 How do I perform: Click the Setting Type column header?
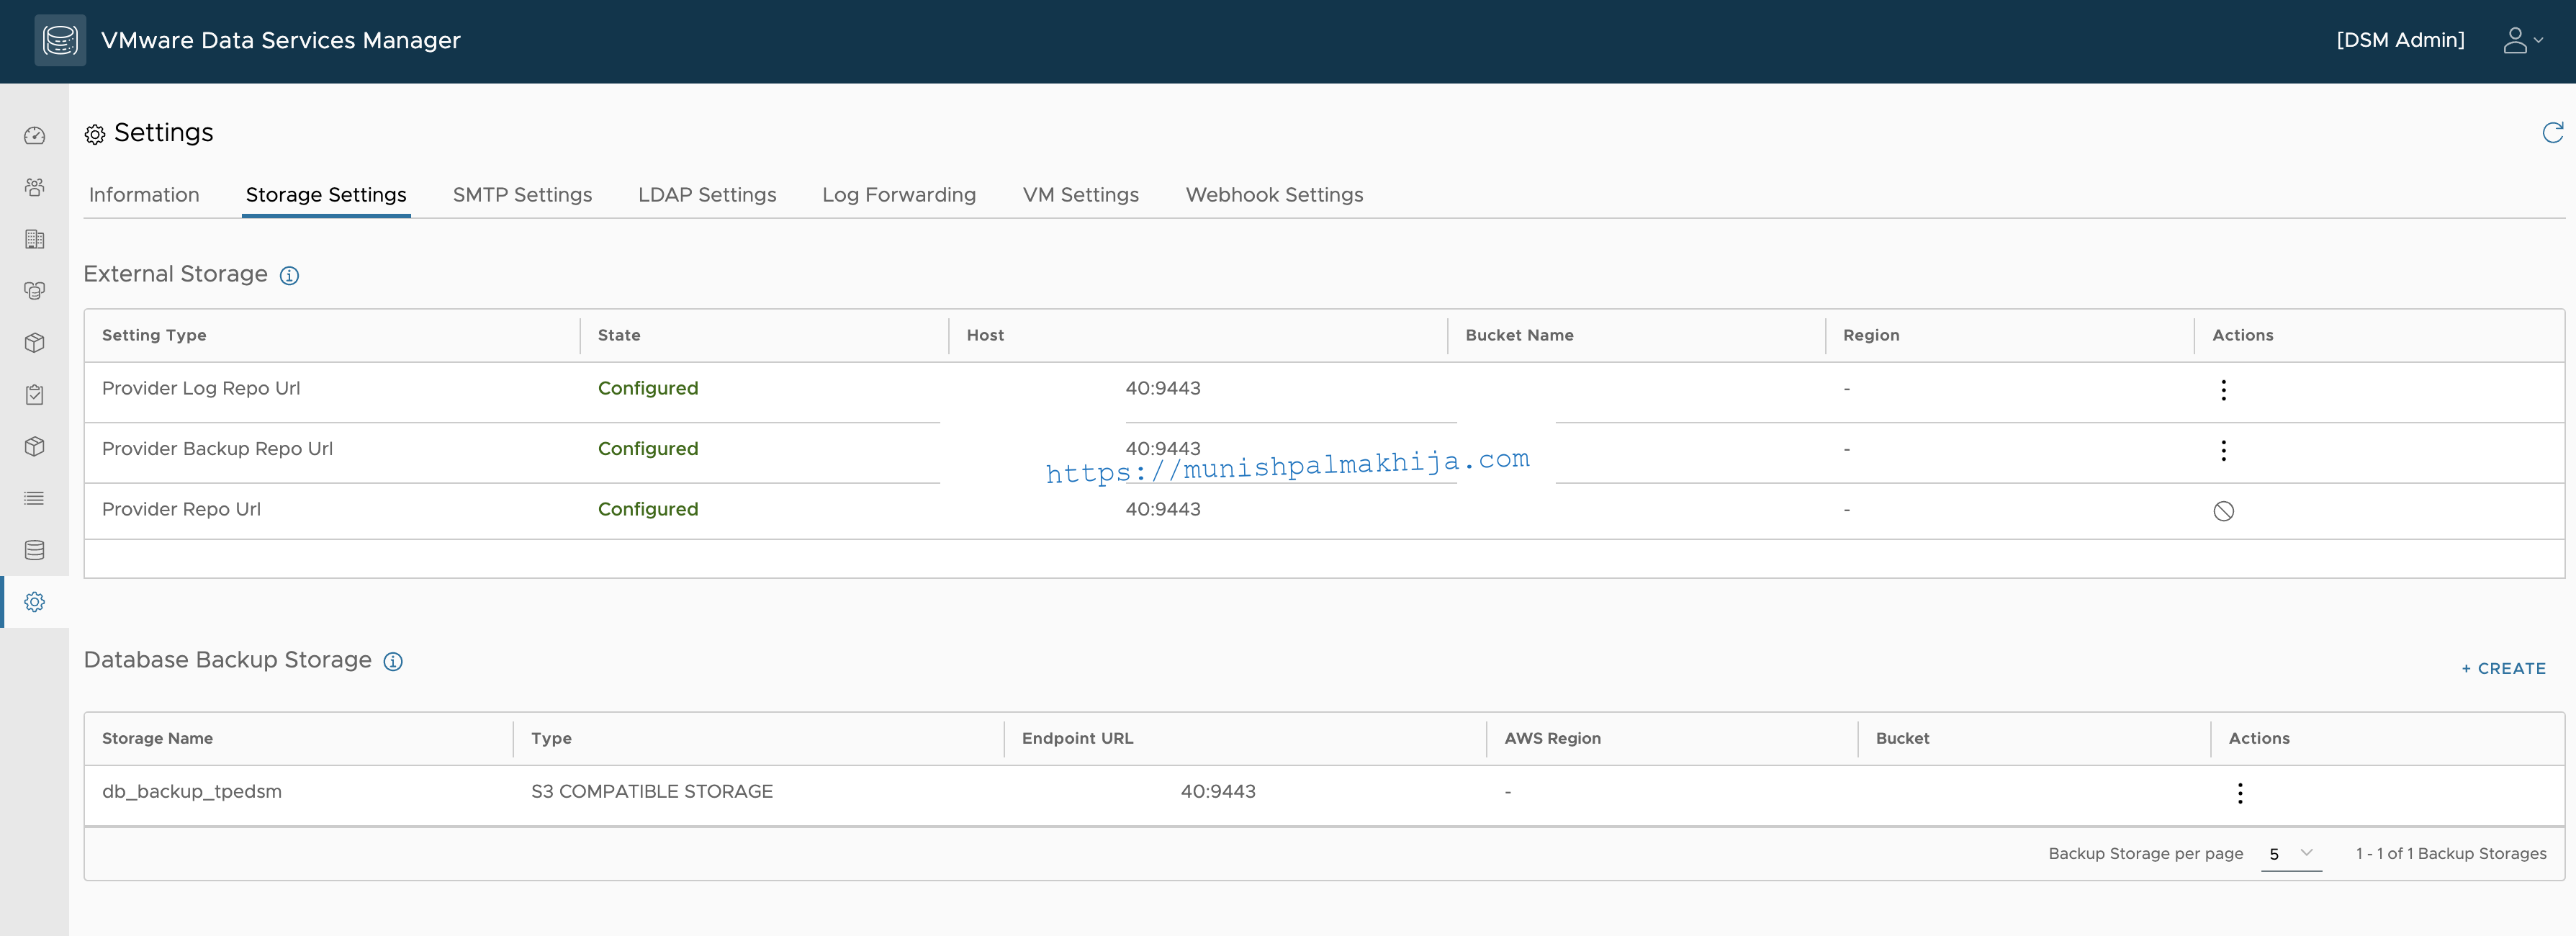point(154,335)
